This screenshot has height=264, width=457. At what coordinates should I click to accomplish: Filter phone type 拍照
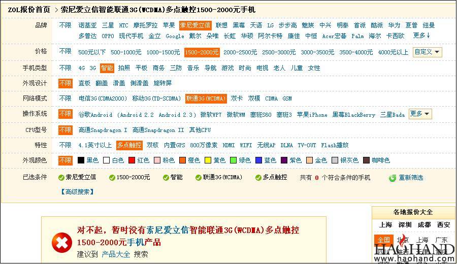point(124,68)
